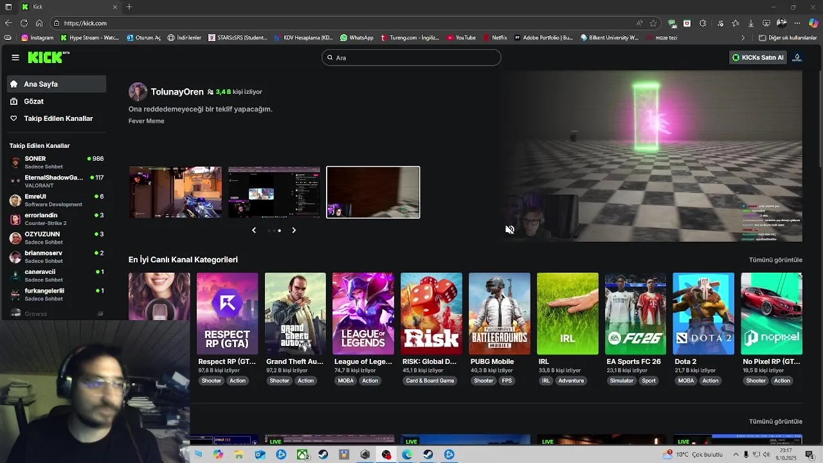The image size is (823, 463).
Task: Go to previous featured stream in carousel
Action: (254, 230)
